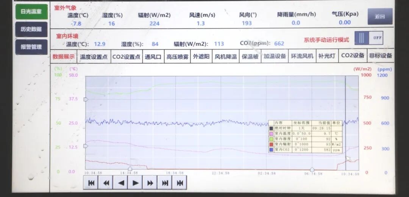Viewport: 409px width, 197px height.
Task: Jump to start of trend chart
Action: pos(91,183)
